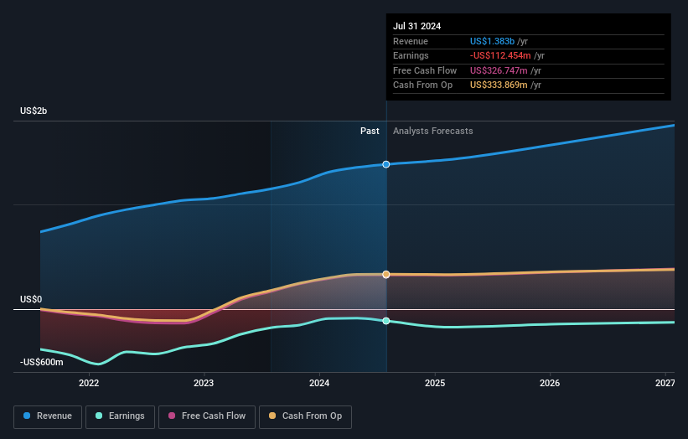Click the Past label on chart
This screenshot has height=439, width=688.
point(370,132)
